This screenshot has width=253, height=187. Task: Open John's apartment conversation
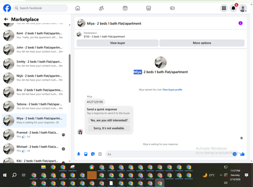coord(34,49)
